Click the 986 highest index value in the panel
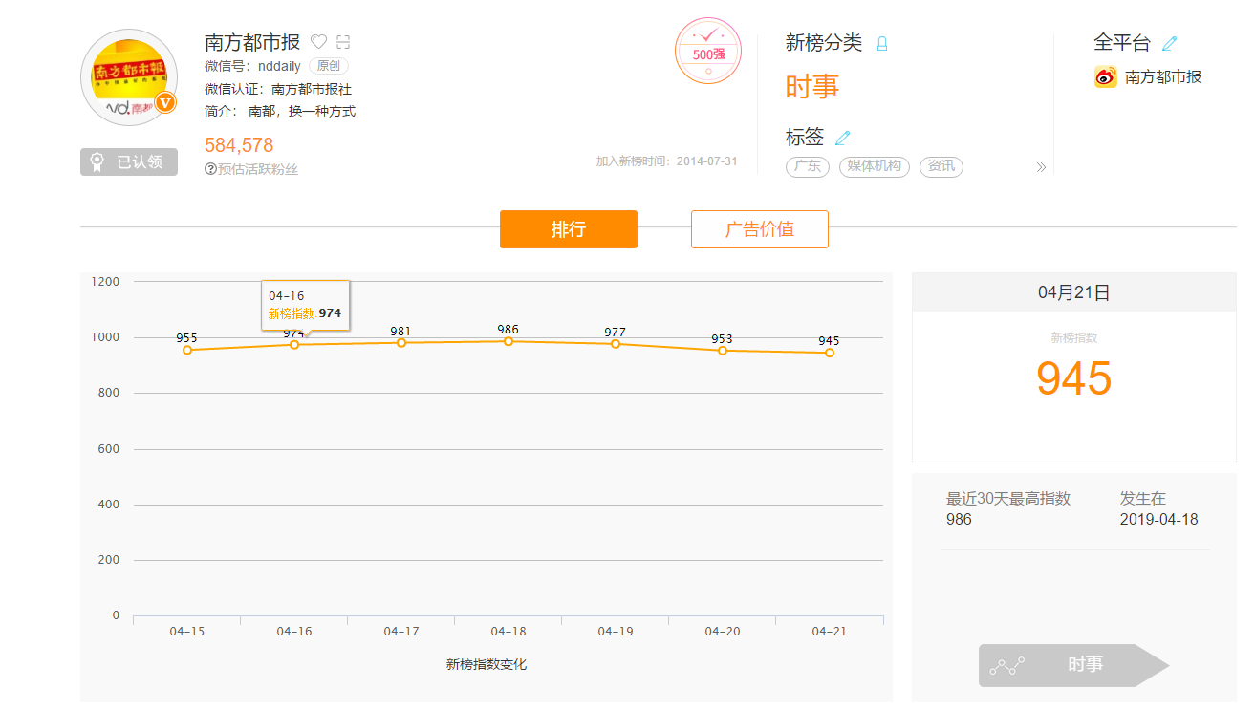The image size is (1255, 710). pyautogui.click(x=959, y=520)
